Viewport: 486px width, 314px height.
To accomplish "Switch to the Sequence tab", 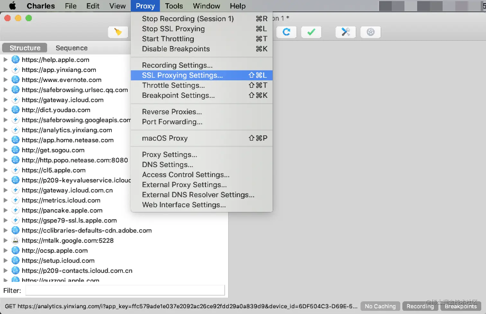I will click(x=71, y=48).
